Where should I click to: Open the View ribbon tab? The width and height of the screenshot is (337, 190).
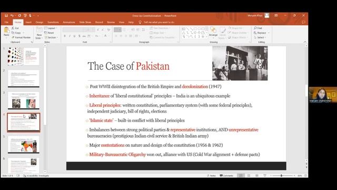click(122, 22)
